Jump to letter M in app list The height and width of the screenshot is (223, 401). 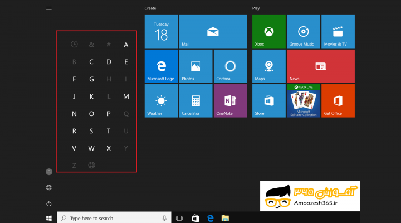pos(126,96)
